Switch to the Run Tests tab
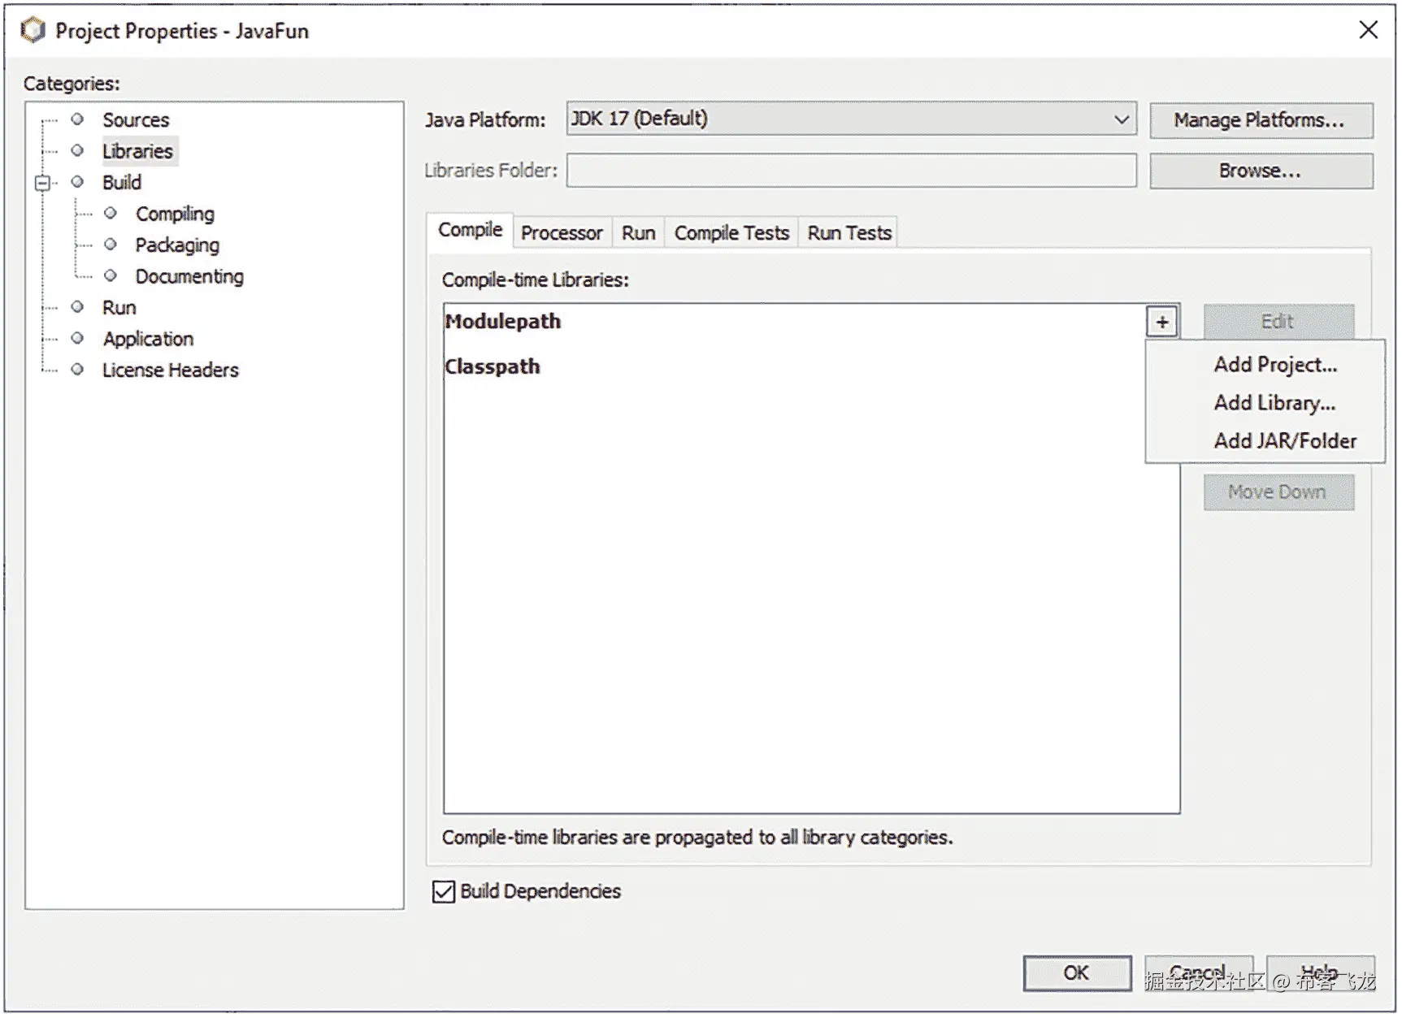1402x1018 pixels. (848, 232)
